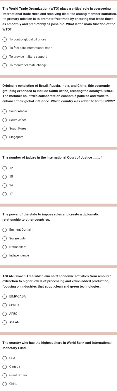117x391 pixels.
Task: Select the Saudi Arabia radio button
Action: coord(4,111)
